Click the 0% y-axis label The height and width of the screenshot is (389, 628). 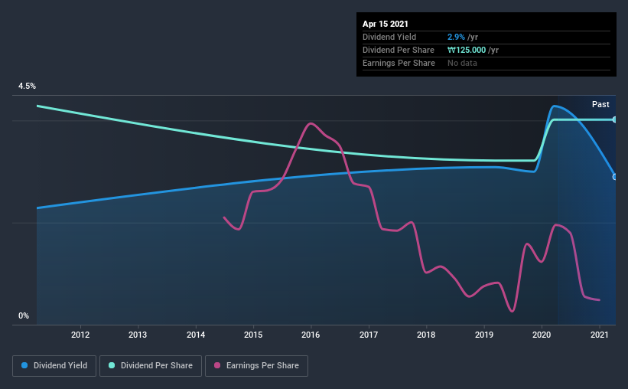(x=24, y=316)
